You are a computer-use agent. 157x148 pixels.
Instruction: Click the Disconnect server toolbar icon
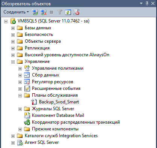click(x=43, y=12)
